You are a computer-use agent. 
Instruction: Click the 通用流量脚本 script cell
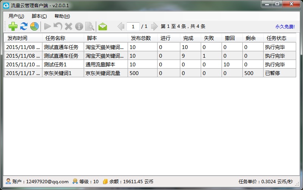[x=106, y=64]
